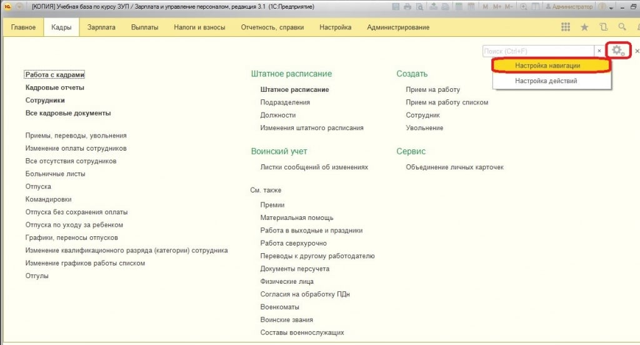Click the save diskette icon in title bar
This screenshot has width=640, height=345.
pyautogui.click(x=396, y=7)
